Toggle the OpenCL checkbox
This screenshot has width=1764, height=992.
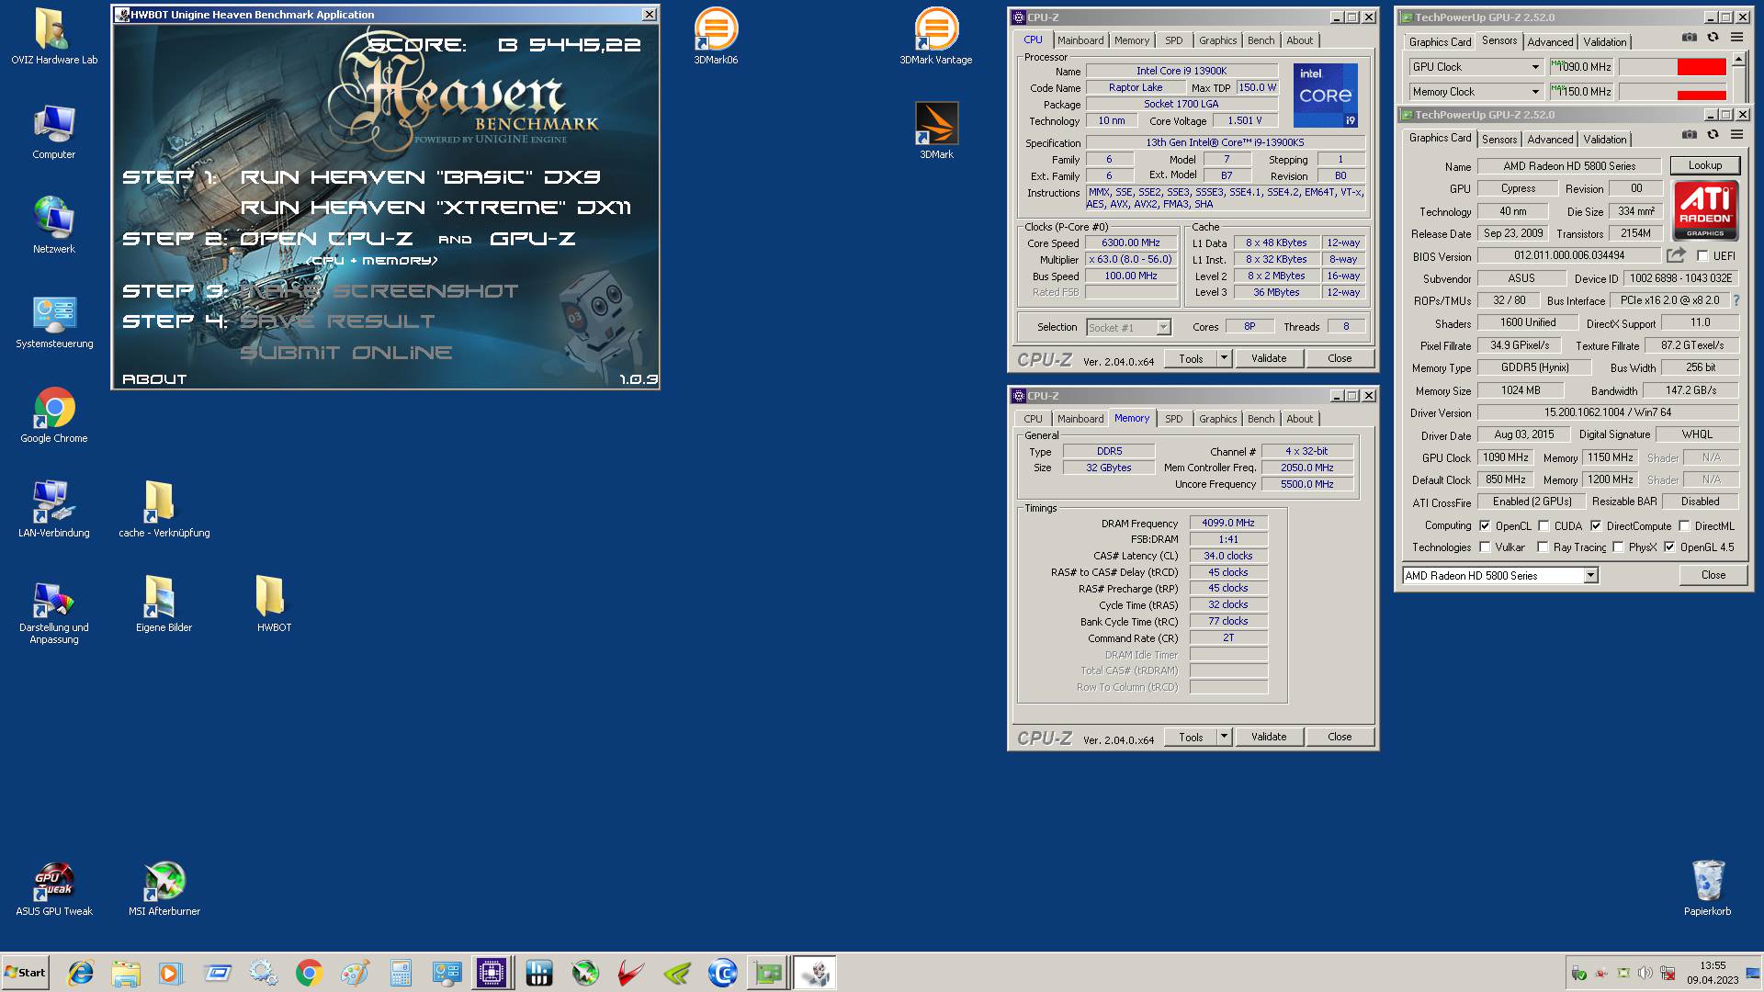pos(1485,526)
